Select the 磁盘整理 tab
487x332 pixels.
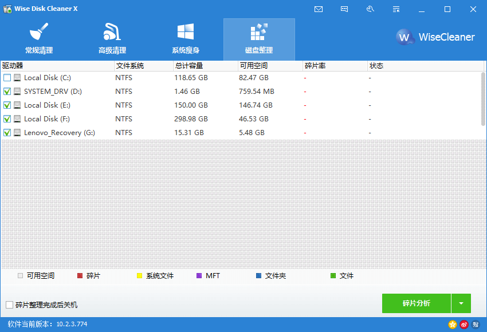tap(259, 39)
